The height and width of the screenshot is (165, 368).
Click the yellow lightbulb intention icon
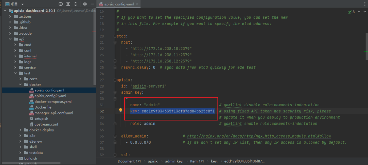(121, 110)
